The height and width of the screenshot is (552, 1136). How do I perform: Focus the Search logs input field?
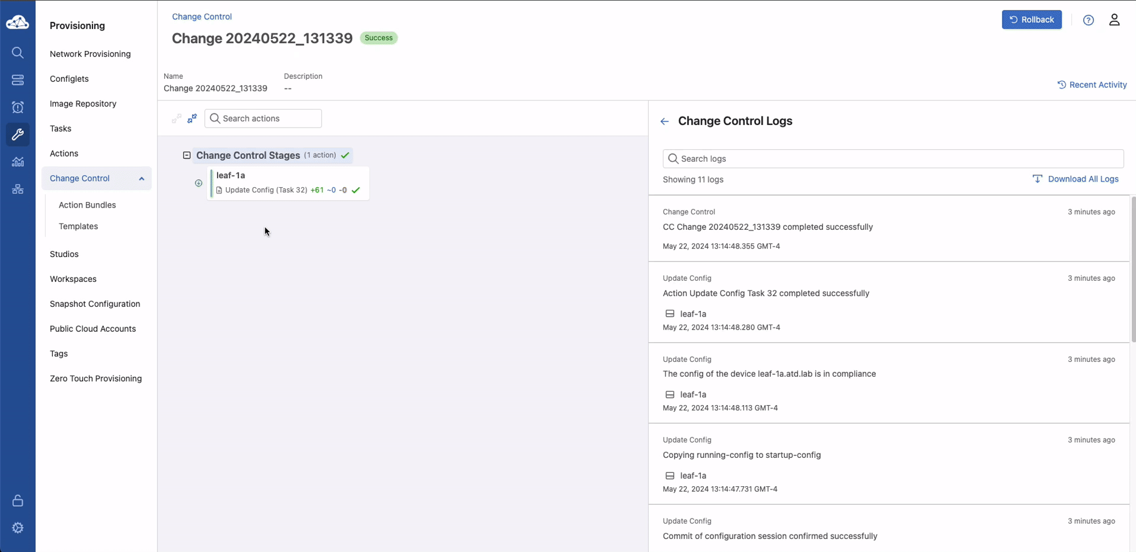coord(892,159)
